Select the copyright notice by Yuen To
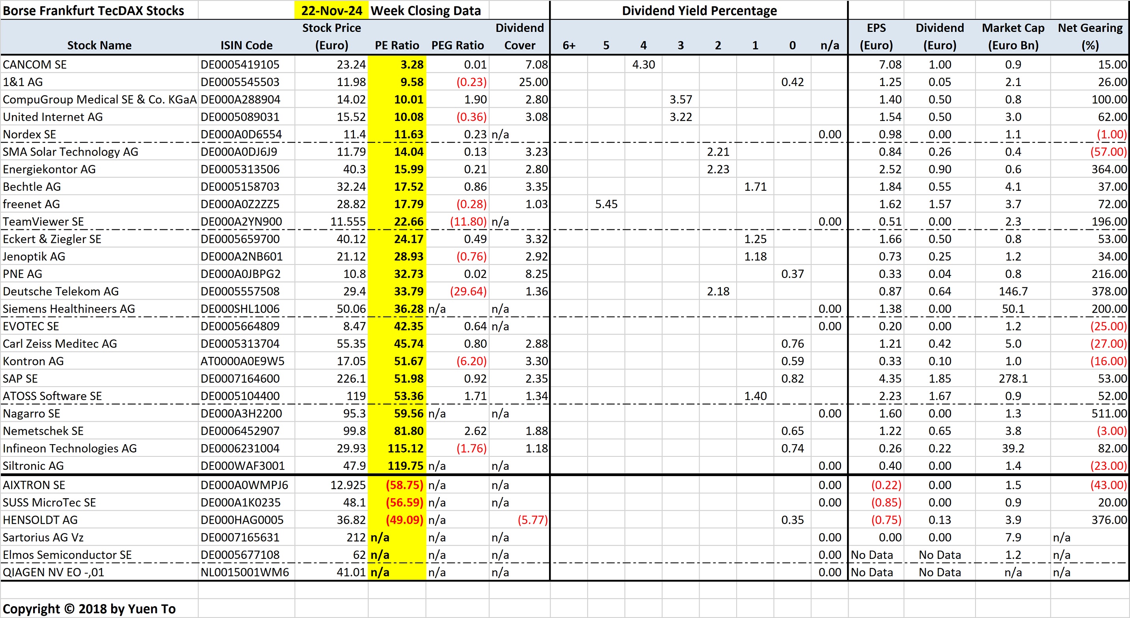This screenshot has width=1130, height=618. coord(89,609)
